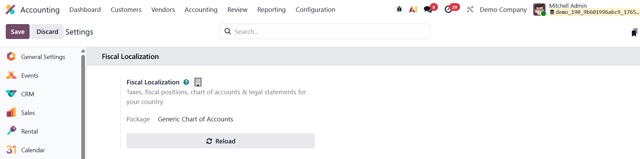Discard the settings changes
The image size is (640, 159).
(47, 32)
